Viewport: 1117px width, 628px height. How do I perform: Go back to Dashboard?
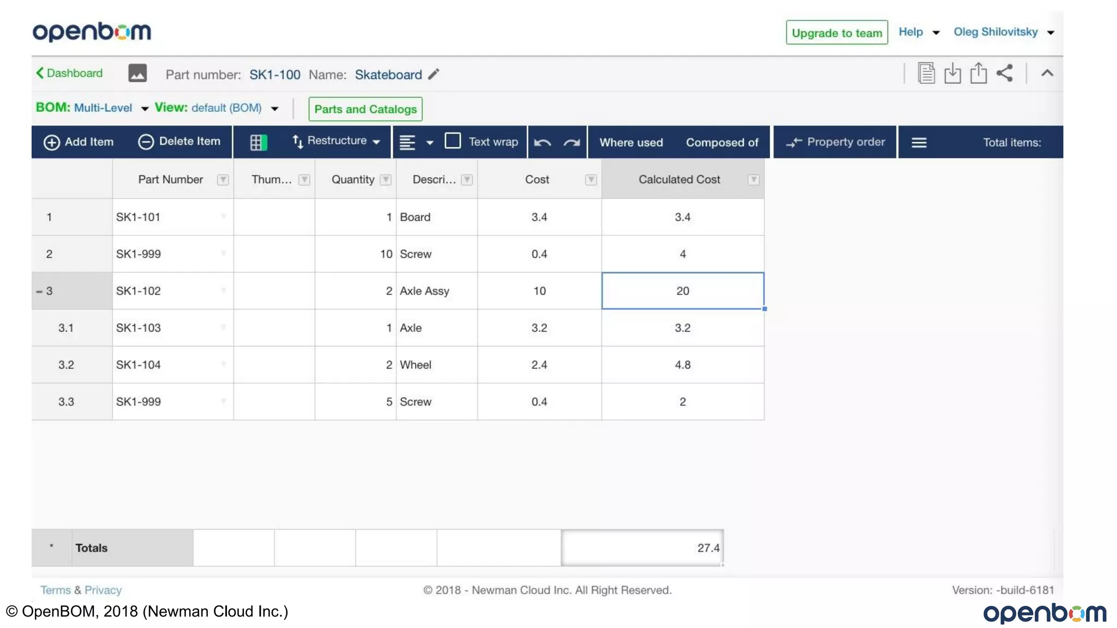(69, 73)
